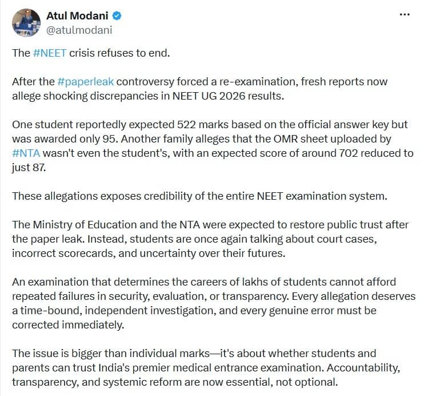428x396 pixels.
Task: Click the line starting "These allegations exposes credibility"
Action: (x=199, y=196)
